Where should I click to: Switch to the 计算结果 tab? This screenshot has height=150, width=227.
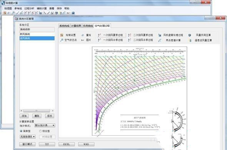click(76, 26)
